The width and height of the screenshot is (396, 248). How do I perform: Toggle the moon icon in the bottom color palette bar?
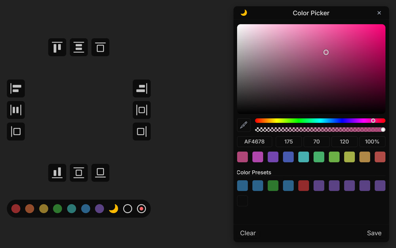point(114,209)
